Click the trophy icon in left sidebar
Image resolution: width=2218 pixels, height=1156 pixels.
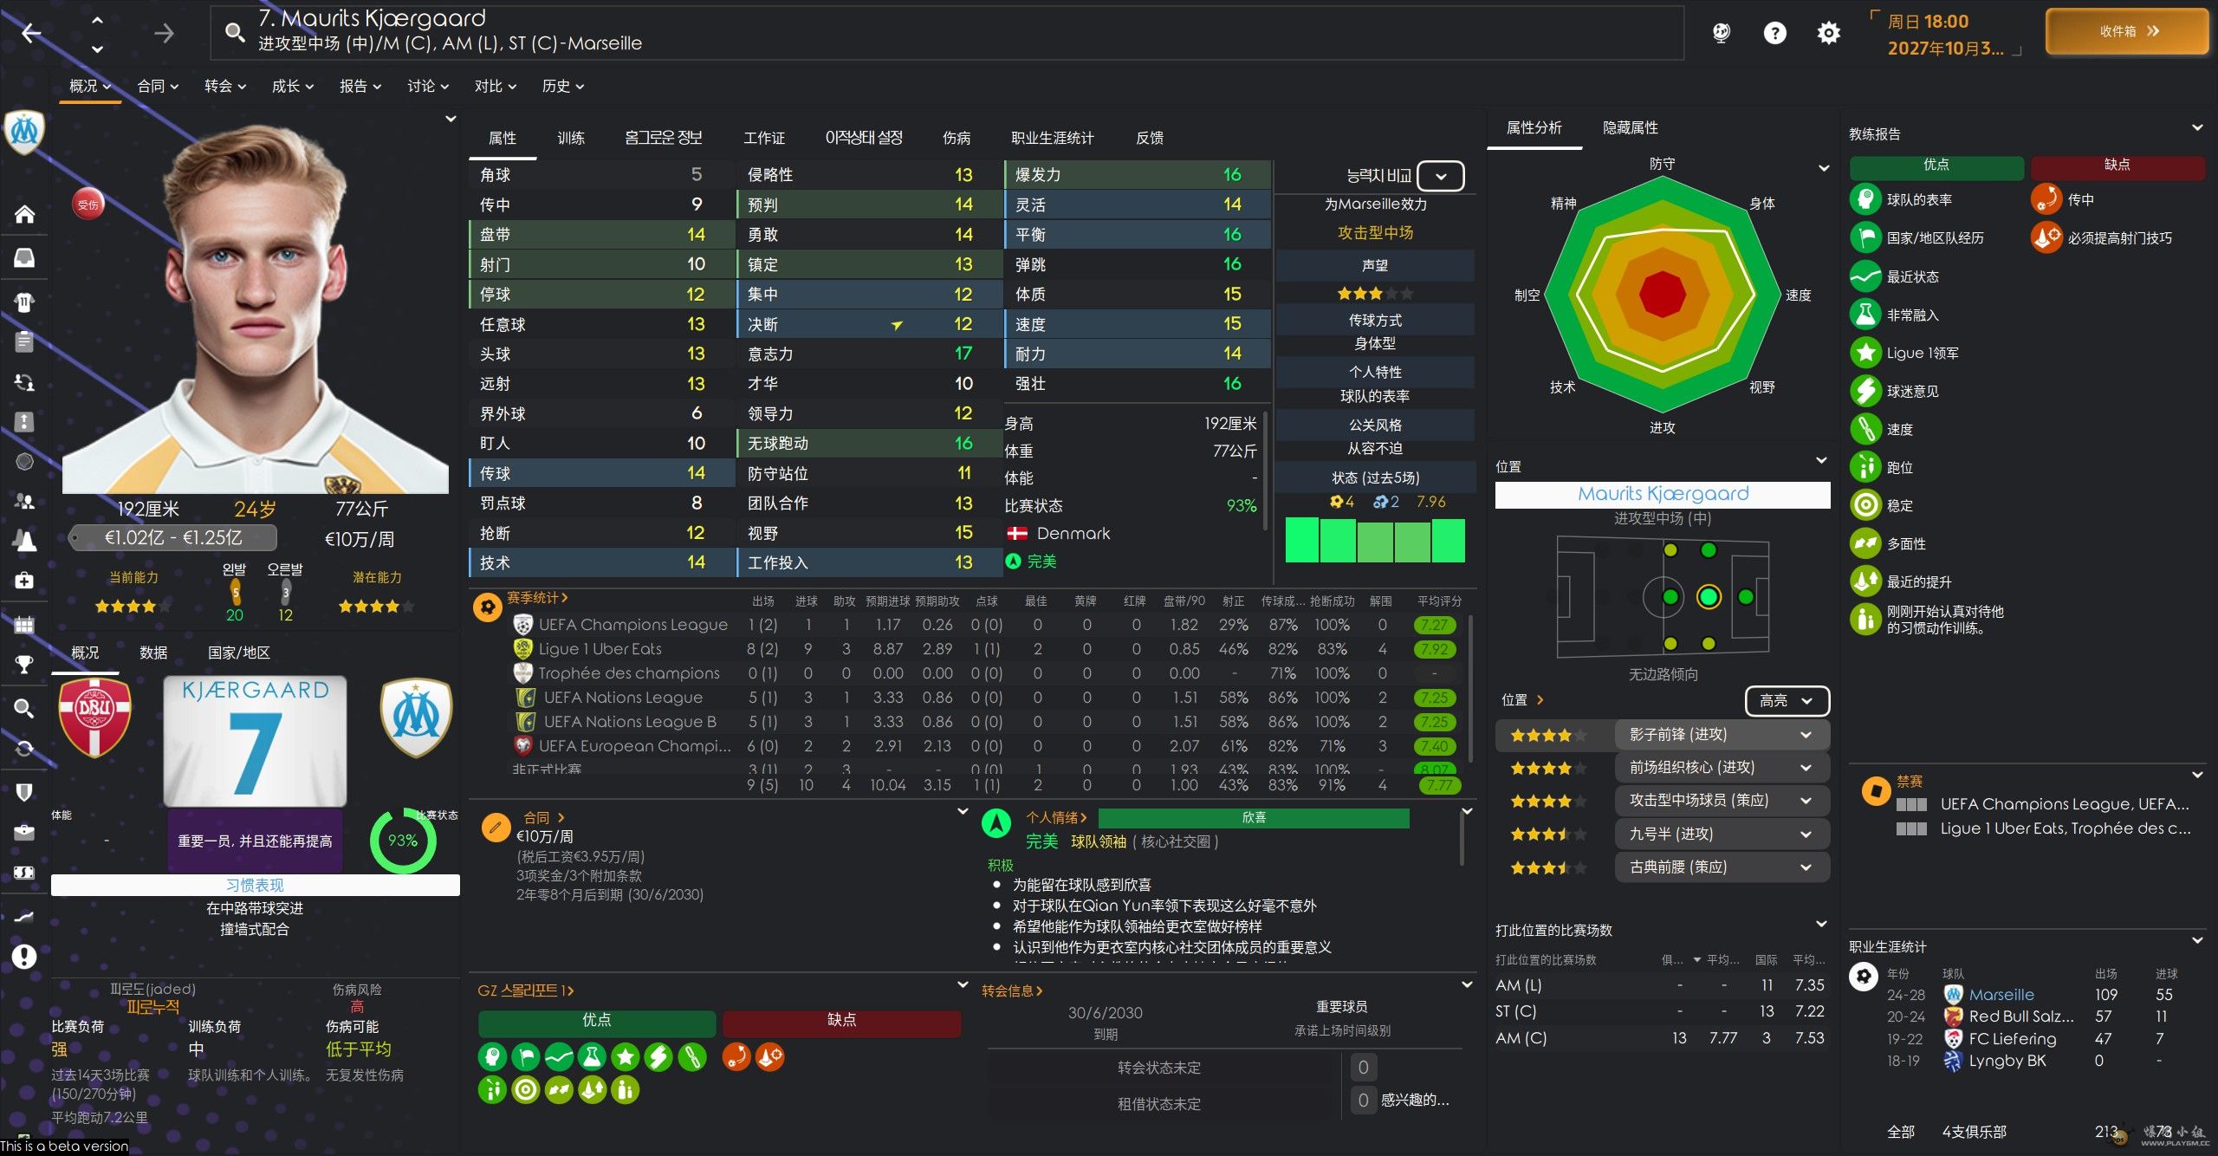coord(24,665)
